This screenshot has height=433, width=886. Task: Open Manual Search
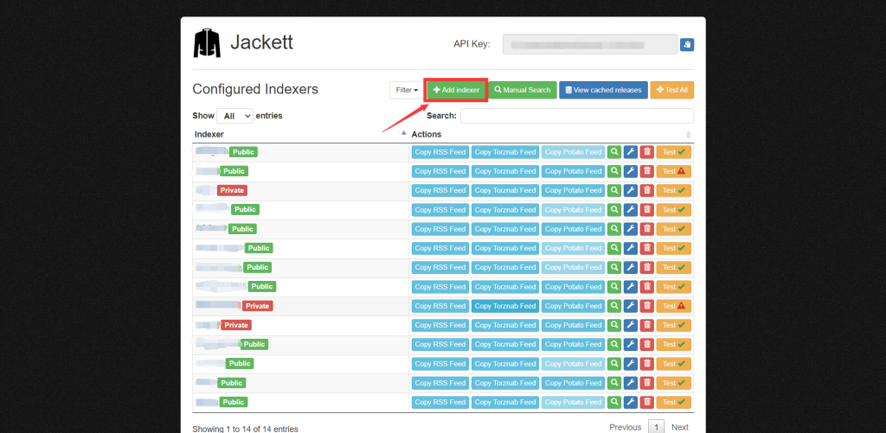pyautogui.click(x=523, y=90)
